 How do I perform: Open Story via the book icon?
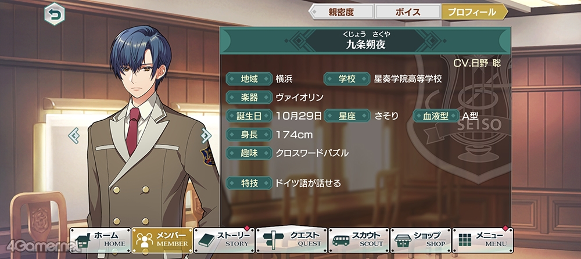pyautogui.click(x=207, y=240)
